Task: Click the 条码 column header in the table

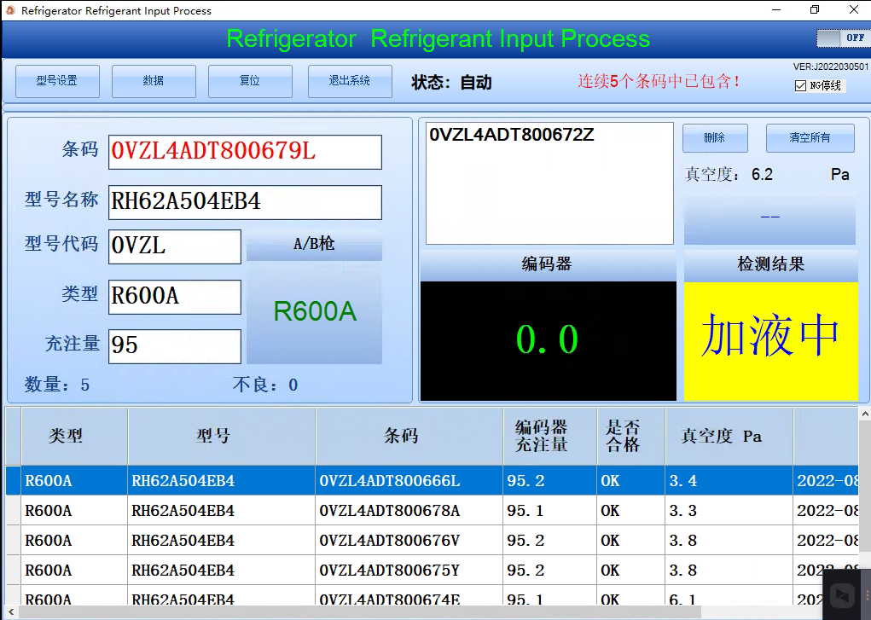Action: point(400,436)
